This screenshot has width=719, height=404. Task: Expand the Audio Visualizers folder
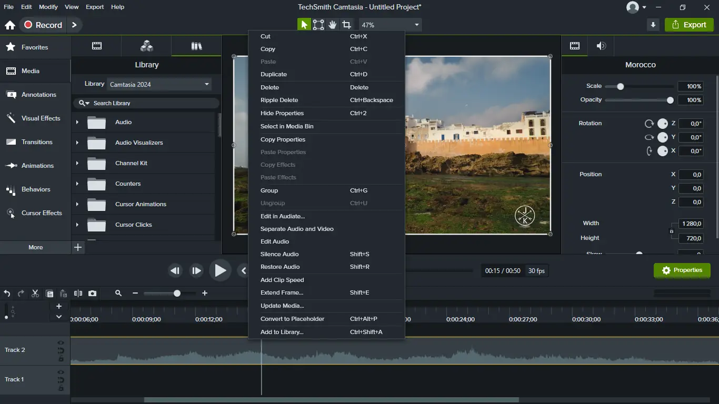tap(77, 143)
